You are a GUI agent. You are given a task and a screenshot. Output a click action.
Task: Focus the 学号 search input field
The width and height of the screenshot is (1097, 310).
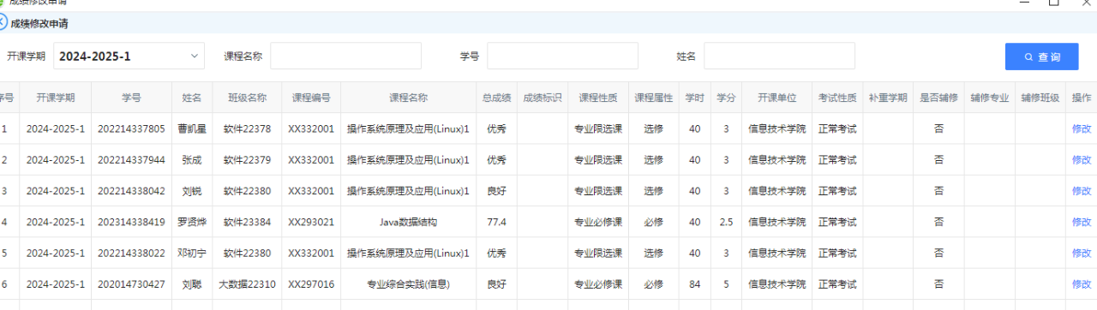pos(562,57)
